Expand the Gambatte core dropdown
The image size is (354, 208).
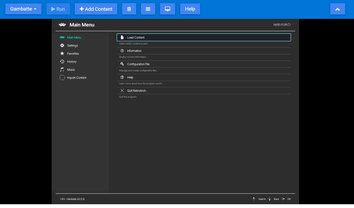pyautogui.click(x=23, y=9)
